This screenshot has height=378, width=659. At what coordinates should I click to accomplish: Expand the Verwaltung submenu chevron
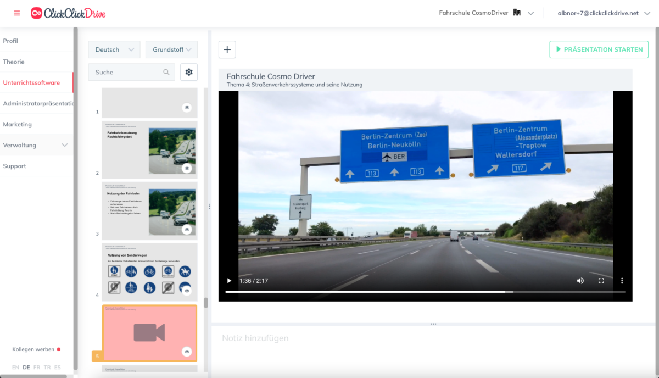[x=65, y=146]
